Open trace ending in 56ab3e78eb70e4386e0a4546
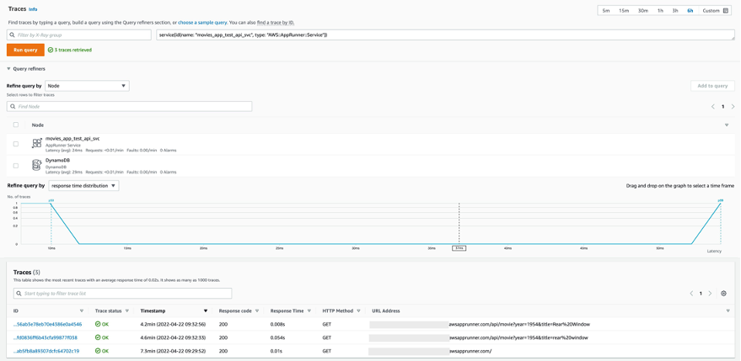 pyautogui.click(x=48, y=324)
